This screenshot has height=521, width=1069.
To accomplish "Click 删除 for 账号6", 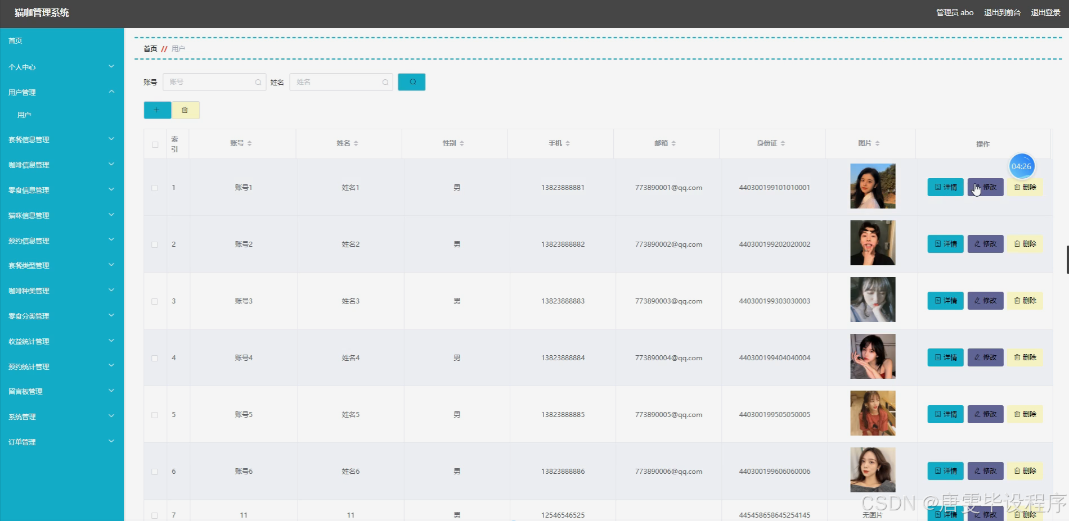I will click(1025, 471).
